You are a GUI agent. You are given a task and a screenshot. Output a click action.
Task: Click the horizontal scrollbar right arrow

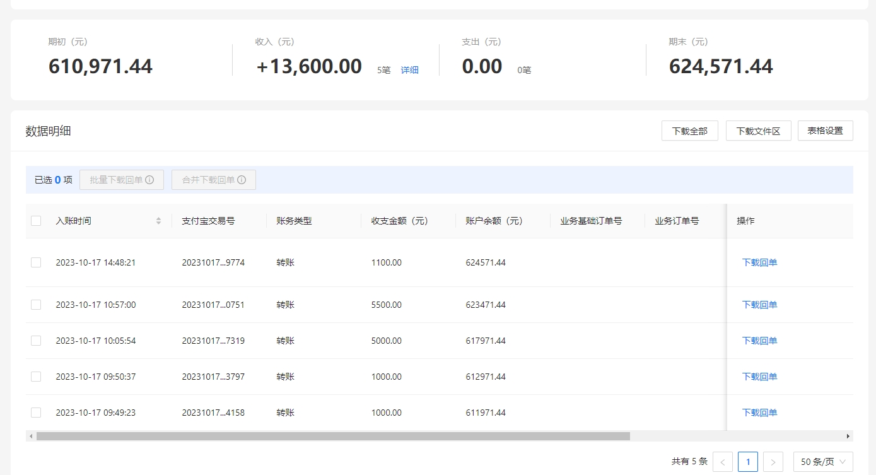click(848, 436)
